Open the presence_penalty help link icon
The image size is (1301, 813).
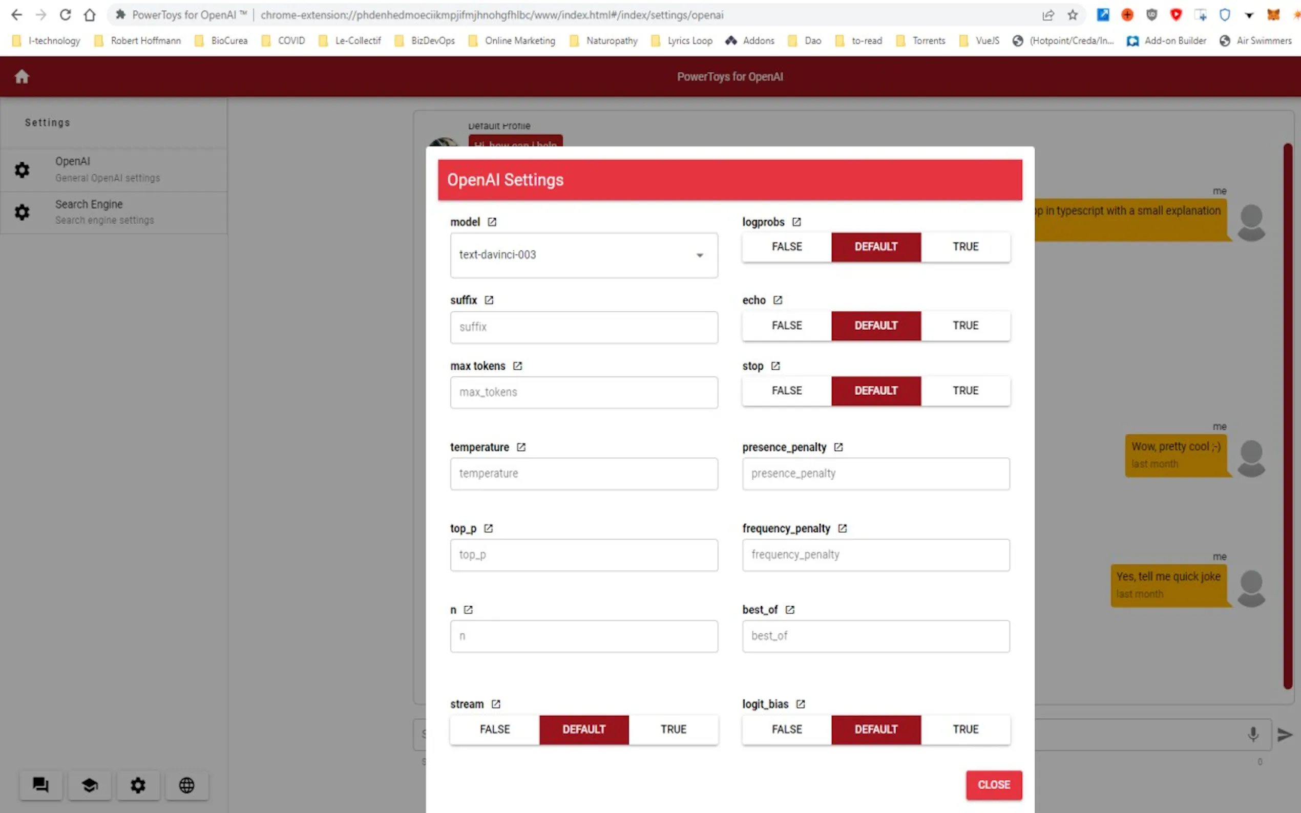click(838, 447)
